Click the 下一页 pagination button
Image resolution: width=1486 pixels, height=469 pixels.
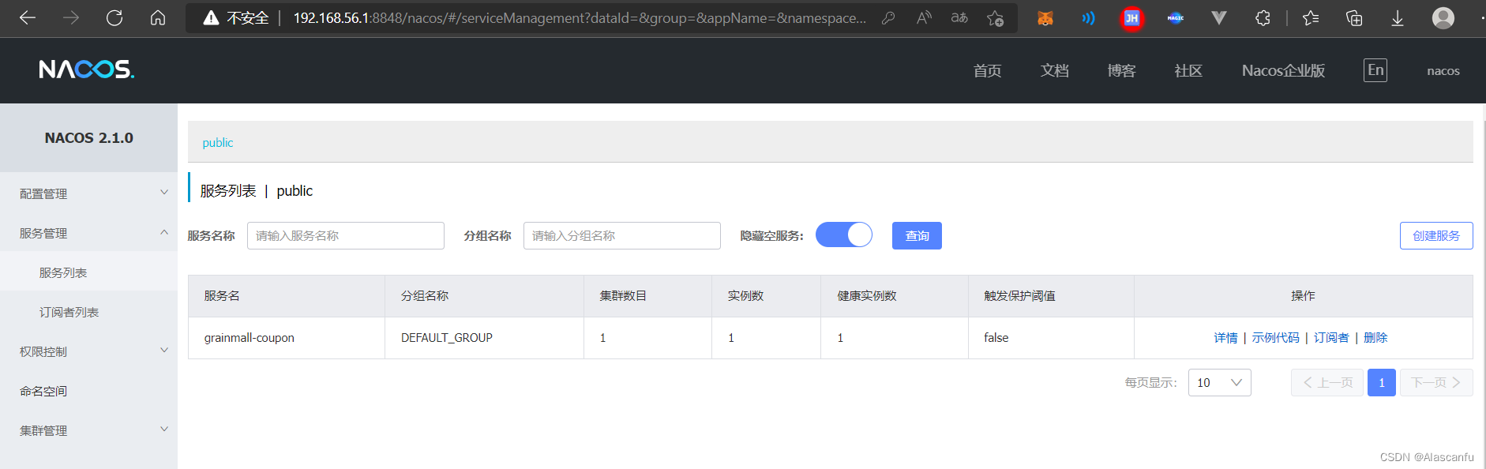point(1436,382)
